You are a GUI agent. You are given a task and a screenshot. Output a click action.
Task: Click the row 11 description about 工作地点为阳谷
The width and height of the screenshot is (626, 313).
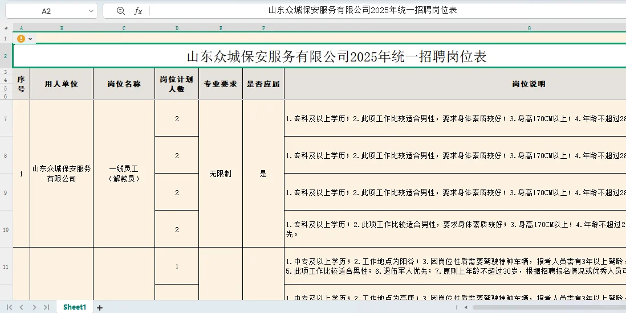(x=455, y=266)
